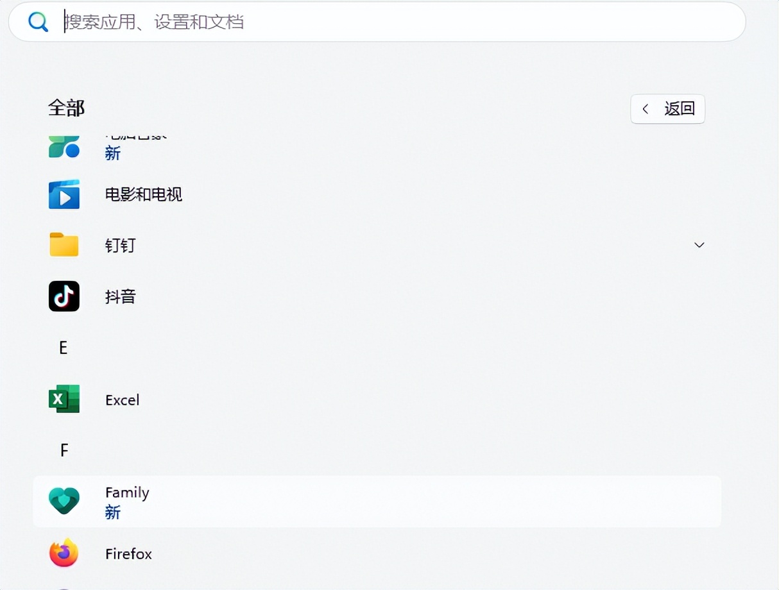Open the 电影和电视 app icon

coord(64,194)
